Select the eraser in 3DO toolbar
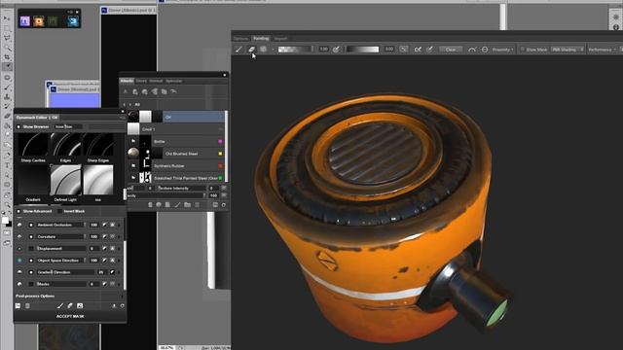This screenshot has width=623, height=350. click(x=251, y=50)
